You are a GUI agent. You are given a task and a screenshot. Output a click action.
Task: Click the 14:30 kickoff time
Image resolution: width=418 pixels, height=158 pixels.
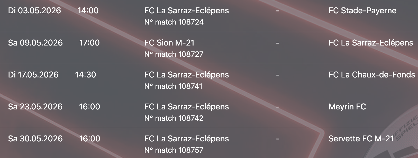(x=85, y=75)
